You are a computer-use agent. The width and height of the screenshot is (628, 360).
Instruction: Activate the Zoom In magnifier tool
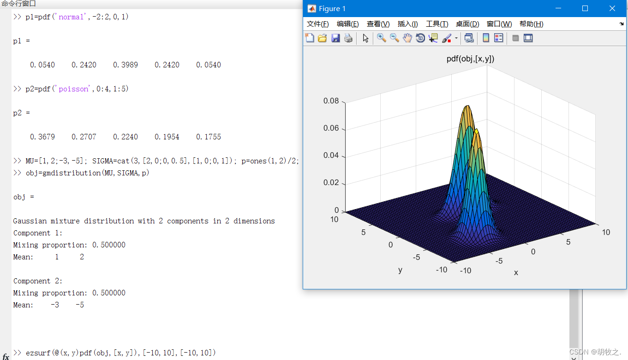pos(382,38)
